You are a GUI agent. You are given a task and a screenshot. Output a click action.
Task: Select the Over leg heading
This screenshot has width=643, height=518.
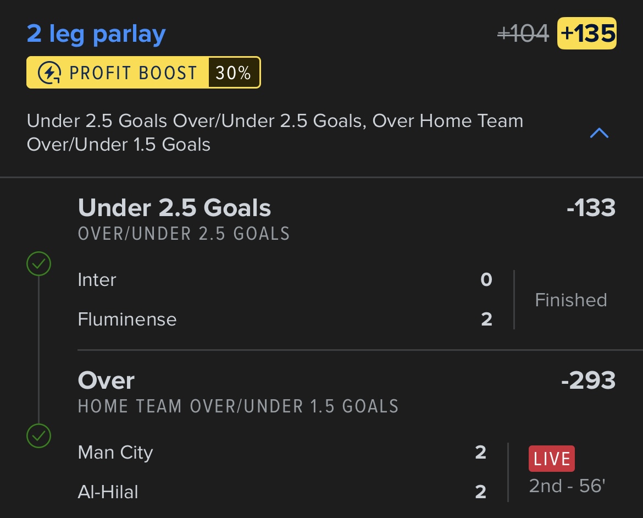tap(106, 381)
